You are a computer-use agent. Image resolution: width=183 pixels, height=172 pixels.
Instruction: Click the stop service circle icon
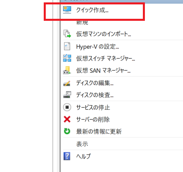[67, 107]
